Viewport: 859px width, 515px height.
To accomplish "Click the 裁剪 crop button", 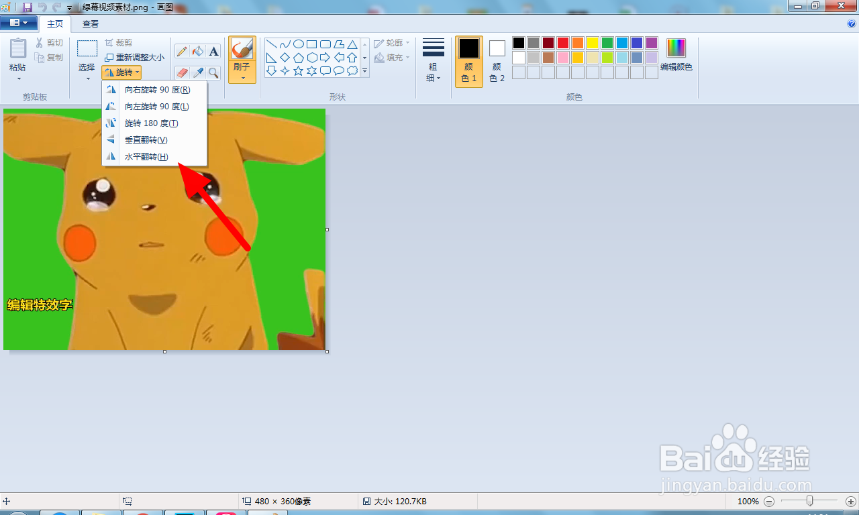I will tap(119, 43).
